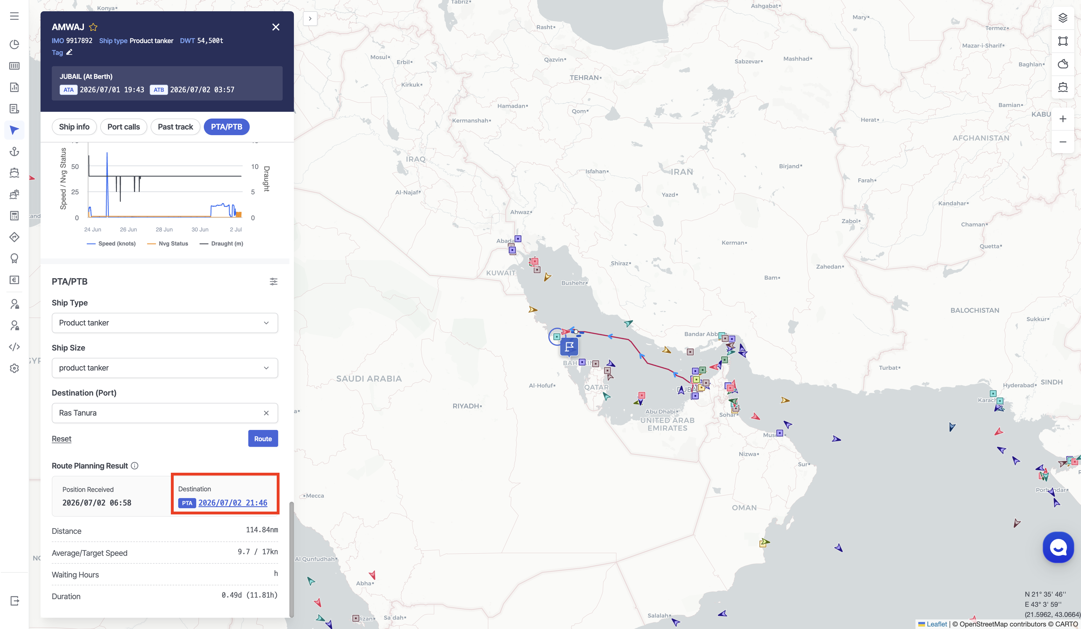Open the user settings sidebar icon
This screenshot has width=1081, height=629.
point(14,326)
